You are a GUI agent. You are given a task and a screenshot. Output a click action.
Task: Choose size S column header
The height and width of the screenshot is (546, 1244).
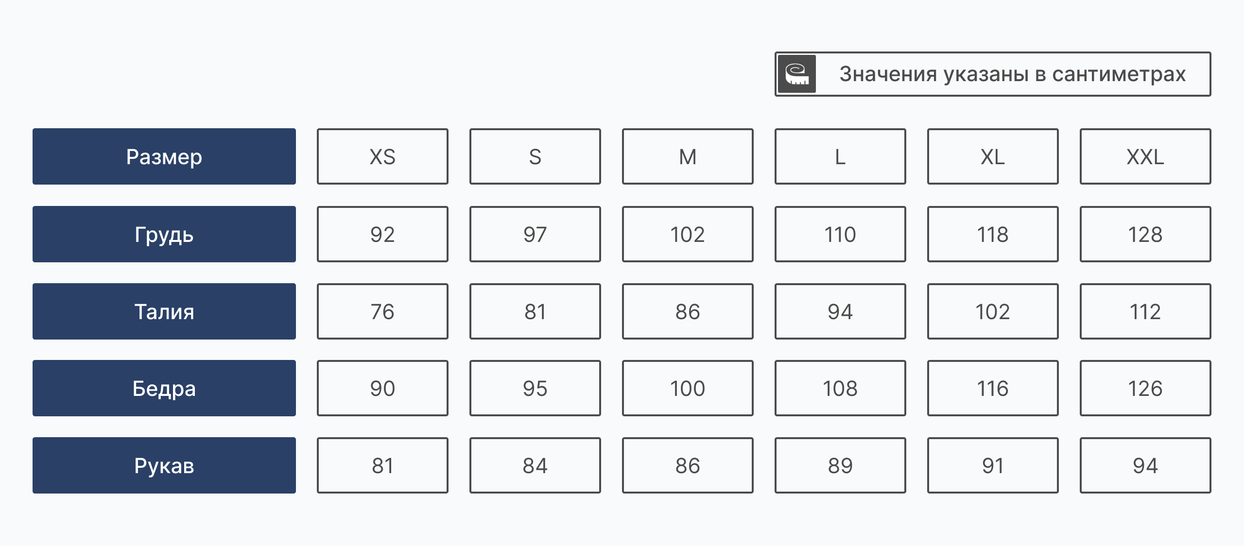pos(535,156)
